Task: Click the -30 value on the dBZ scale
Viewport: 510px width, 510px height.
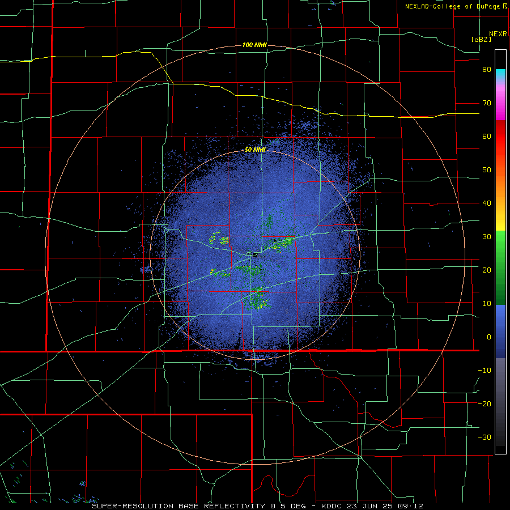Action: coord(484,437)
